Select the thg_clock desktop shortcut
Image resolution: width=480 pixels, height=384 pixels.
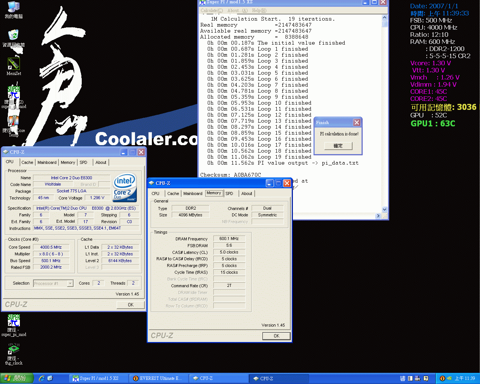14,354
